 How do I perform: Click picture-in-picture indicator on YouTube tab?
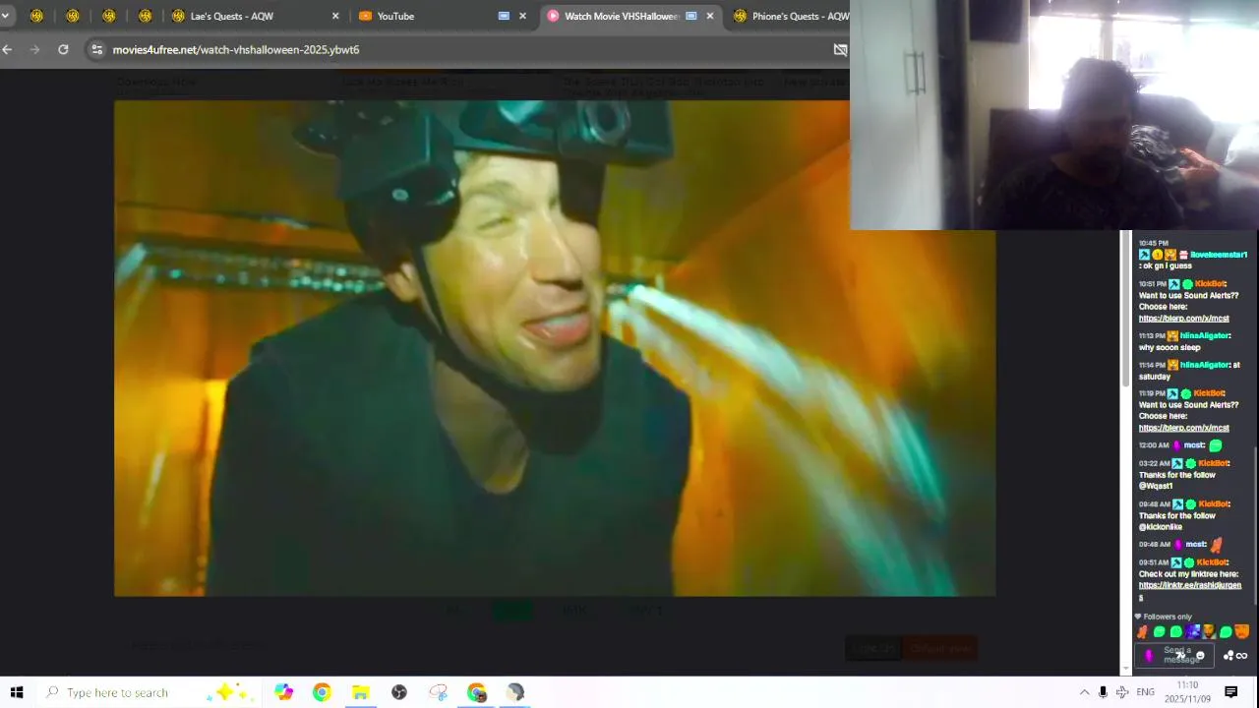504,16
